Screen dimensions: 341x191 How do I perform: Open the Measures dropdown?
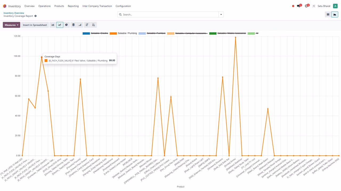coord(11,25)
